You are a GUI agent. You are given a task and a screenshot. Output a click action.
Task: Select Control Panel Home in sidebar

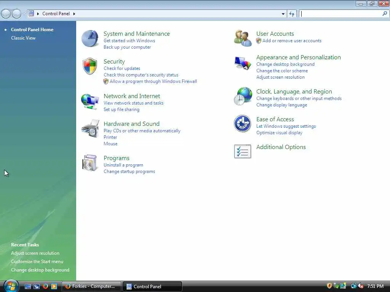(32, 30)
